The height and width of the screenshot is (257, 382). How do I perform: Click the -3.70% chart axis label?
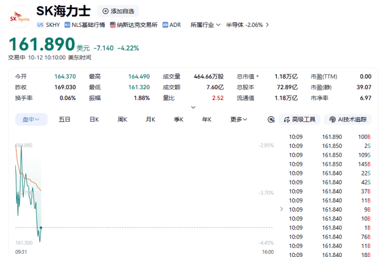266,193
